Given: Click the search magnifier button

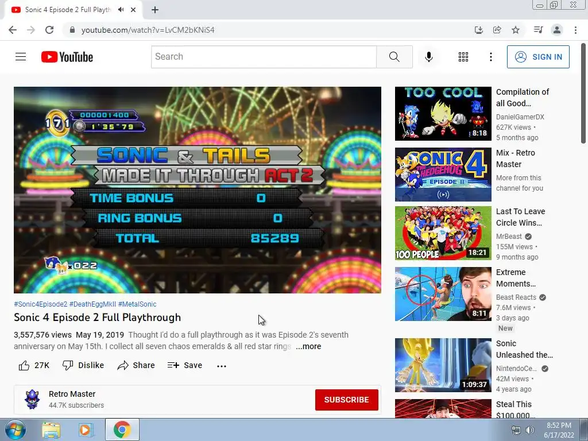Looking at the screenshot, I should tap(394, 57).
